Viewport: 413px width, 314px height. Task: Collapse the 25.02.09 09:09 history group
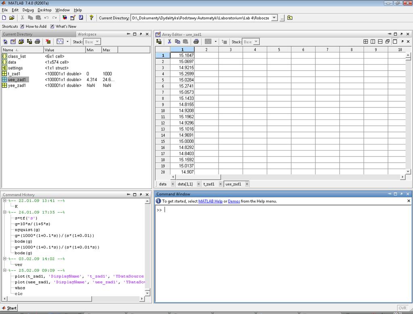pos(4,270)
